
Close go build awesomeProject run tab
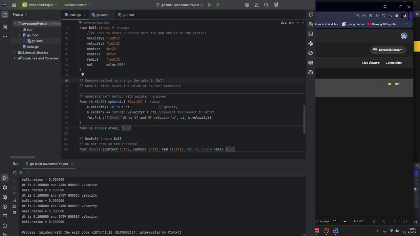coord(72,164)
